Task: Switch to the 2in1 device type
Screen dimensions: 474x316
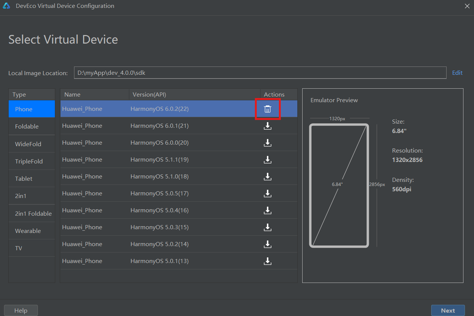Action: 32,196
